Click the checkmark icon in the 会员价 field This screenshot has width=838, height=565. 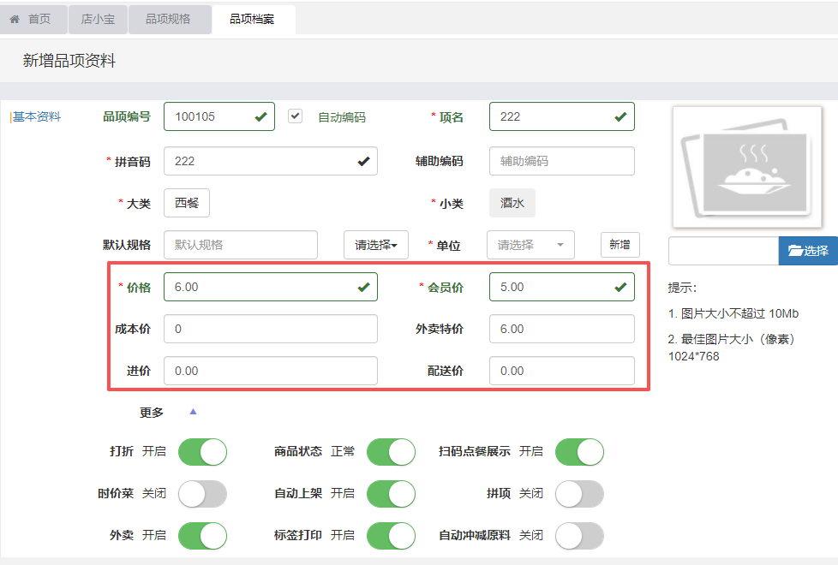pyautogui.click(x=620, y=288)
